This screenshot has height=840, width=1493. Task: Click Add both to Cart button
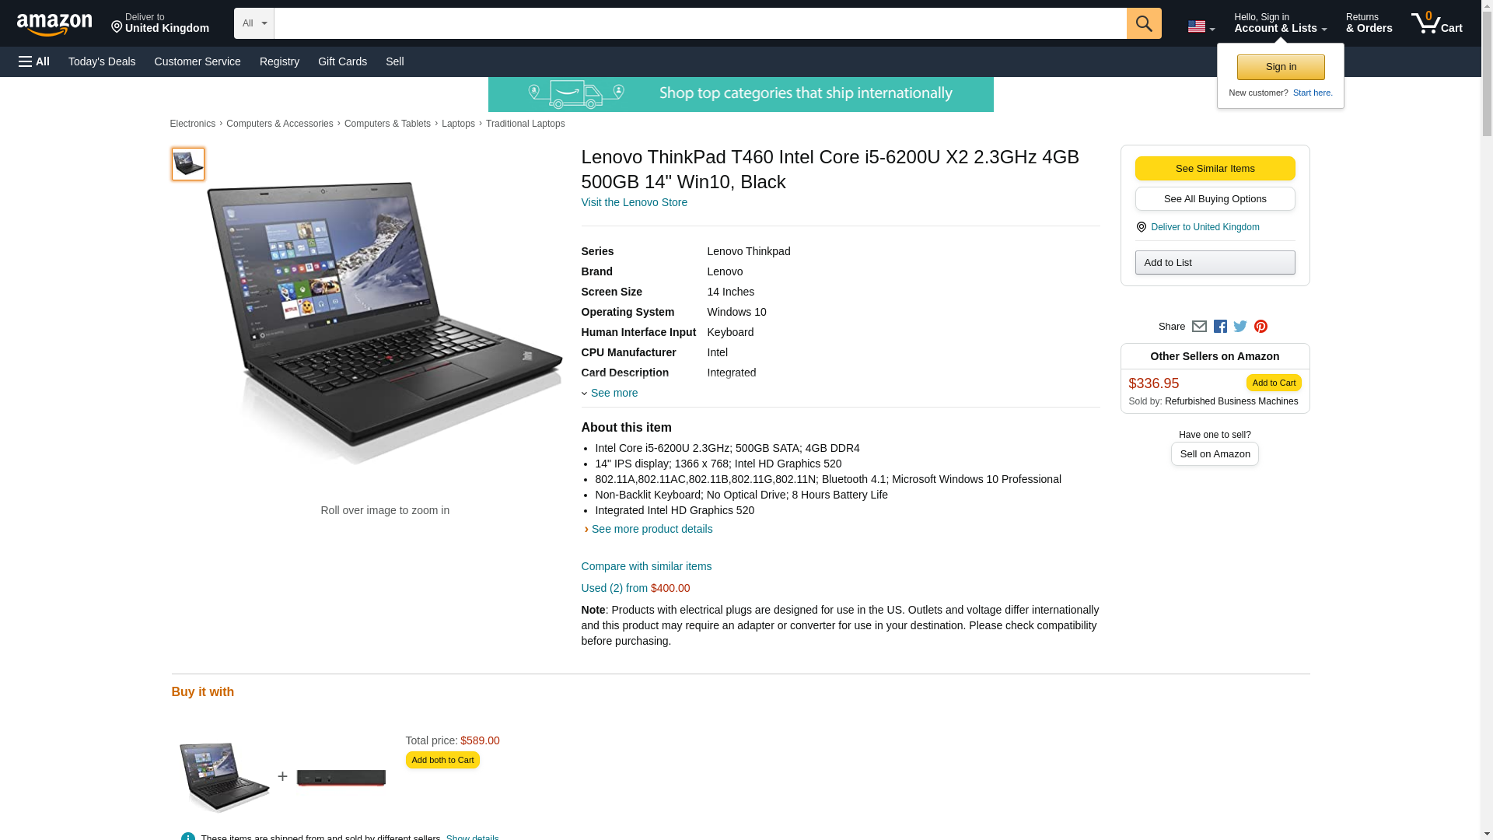point(442,760)
